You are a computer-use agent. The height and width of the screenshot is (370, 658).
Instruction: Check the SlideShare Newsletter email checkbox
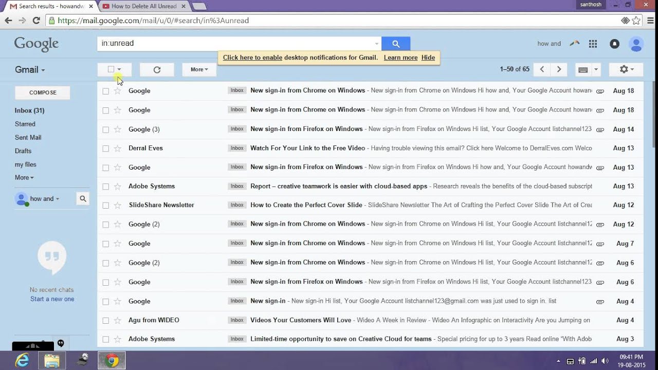point(105,206)
